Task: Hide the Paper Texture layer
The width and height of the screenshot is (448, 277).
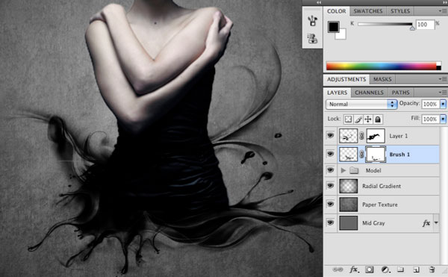Action: tap(330, 205)
